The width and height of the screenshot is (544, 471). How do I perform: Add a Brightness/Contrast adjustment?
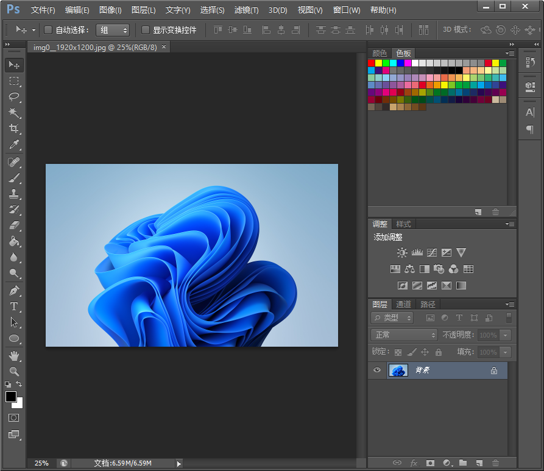click(402, 252)
